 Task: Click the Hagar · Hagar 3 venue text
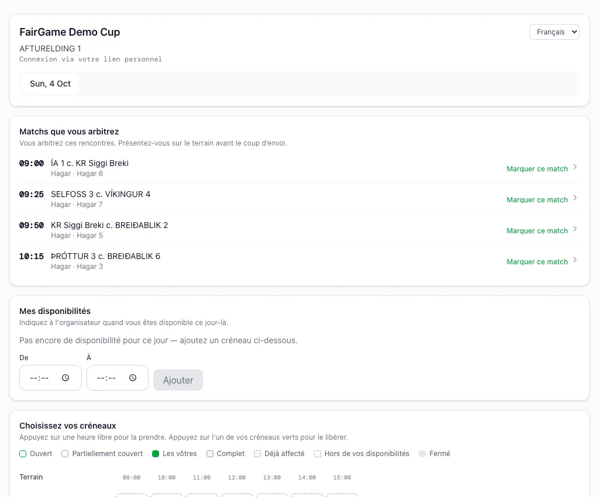(77, 267)
